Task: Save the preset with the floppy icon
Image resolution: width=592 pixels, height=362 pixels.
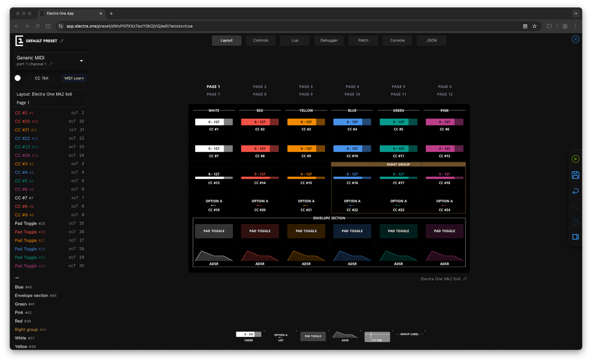Action: (x=575, y=175)
